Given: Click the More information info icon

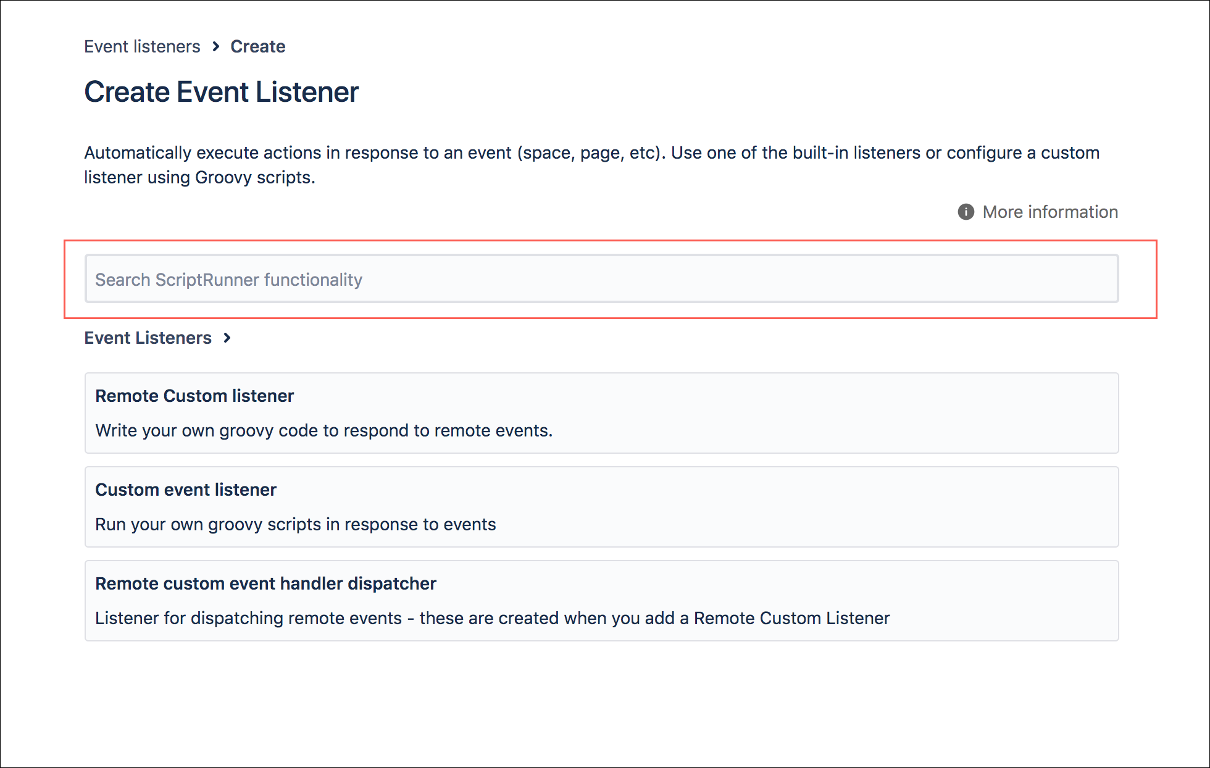Looking at the screenshot, I should (x=966, y=212).
